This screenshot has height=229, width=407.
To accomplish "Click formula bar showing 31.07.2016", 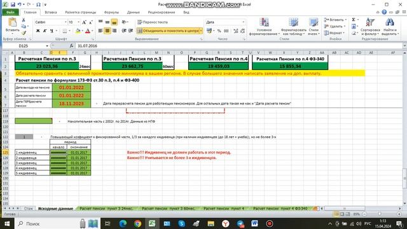I will (239, 46).
